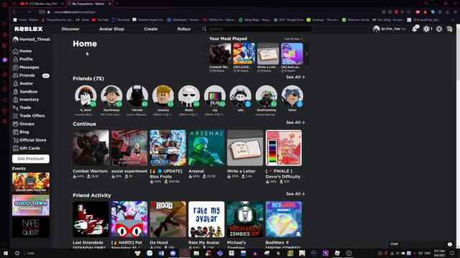Screen dimensions: 460x258
Task: Open Blog in the sidebar
Action: pos(21,132)
